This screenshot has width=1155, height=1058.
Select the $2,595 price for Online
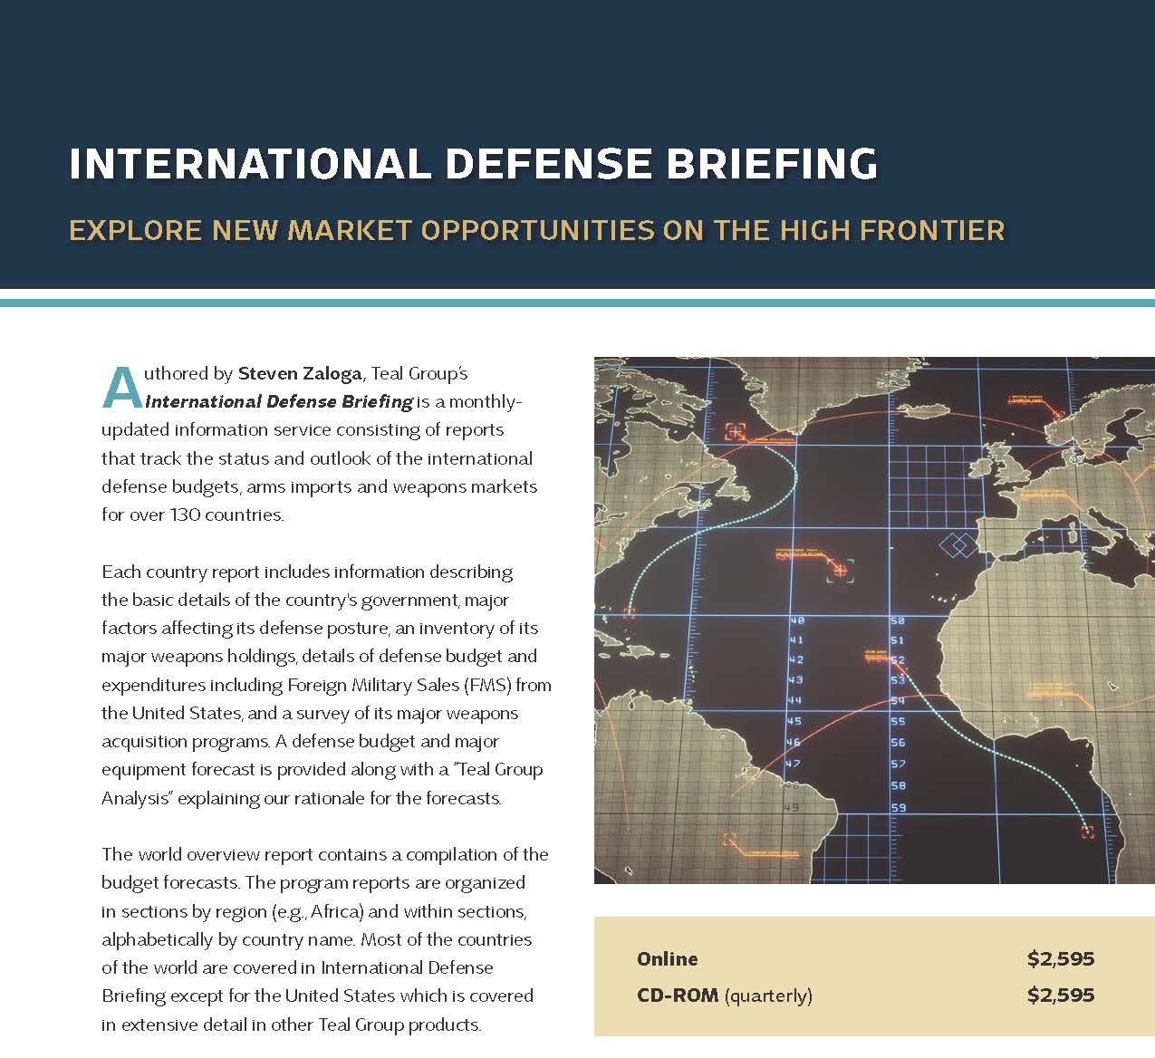[1060, 958]
